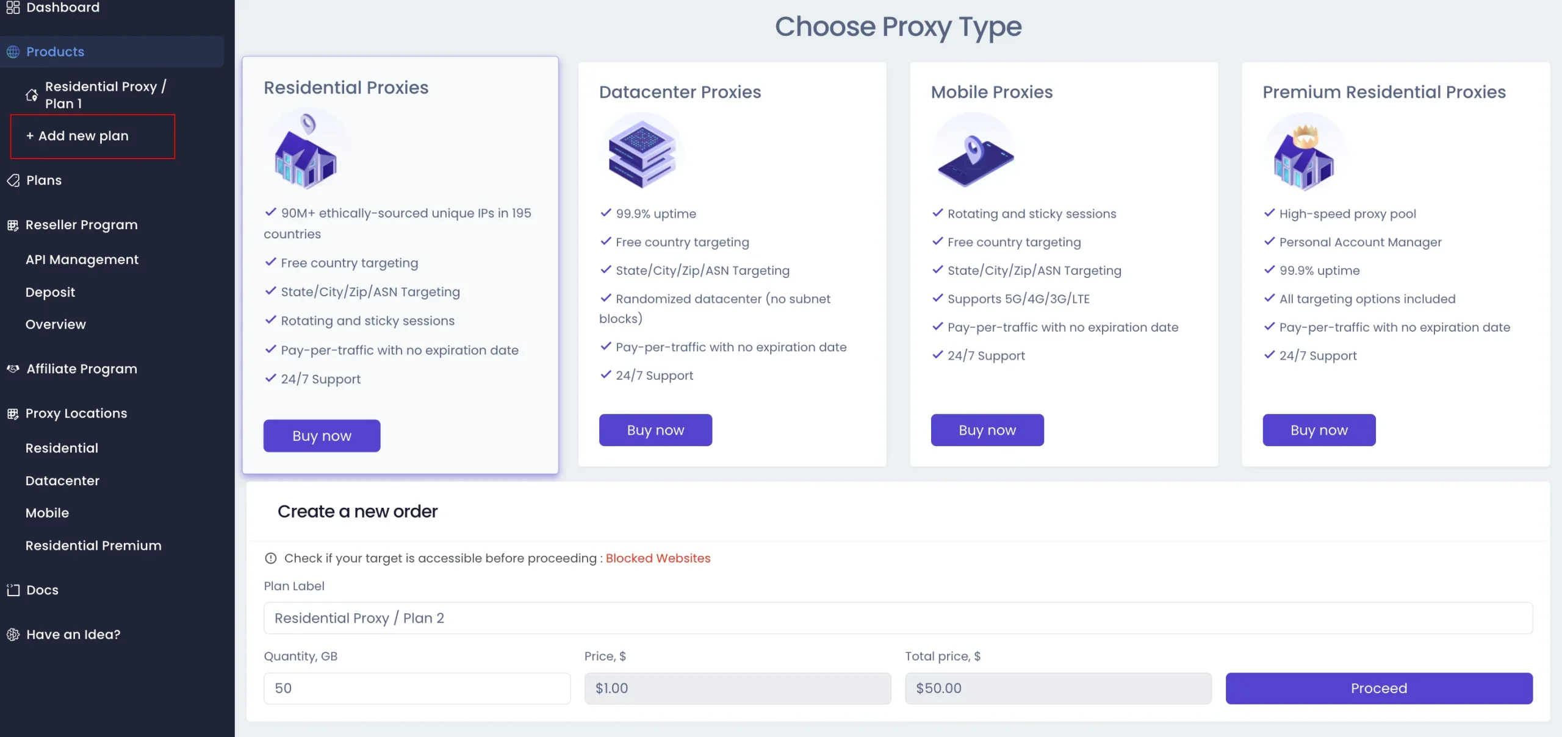The image size is (1562, 737).
Task: Click the Docs book icon
Action: [13, 590]
